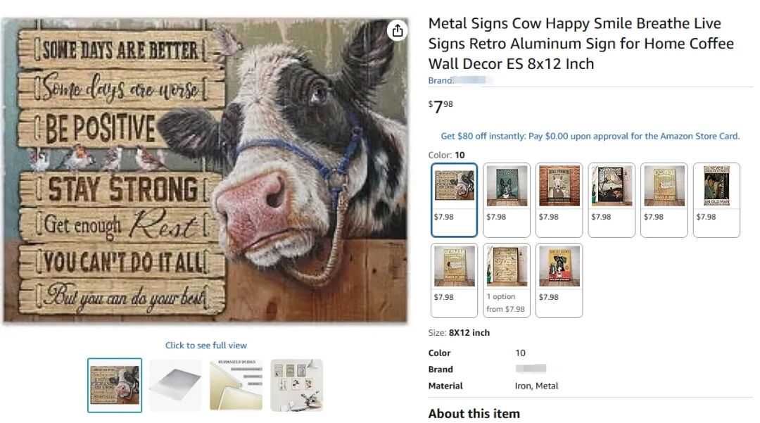Open the Amazon Store Card $80 off offer

coord(590,136)
